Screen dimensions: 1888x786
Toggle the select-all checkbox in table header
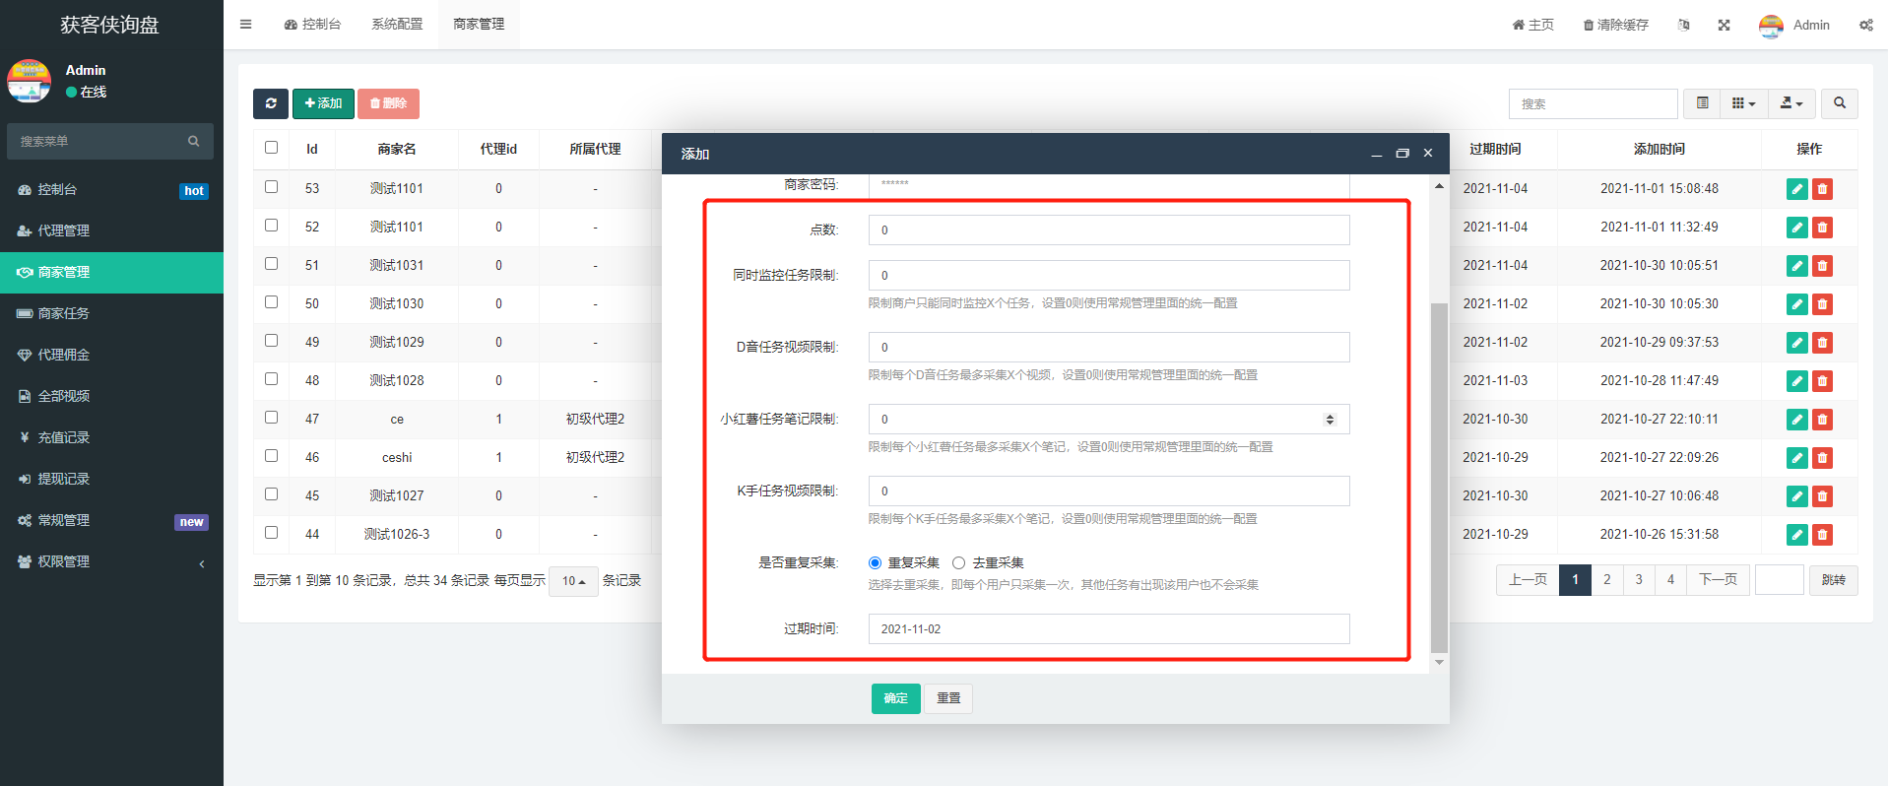272,148
